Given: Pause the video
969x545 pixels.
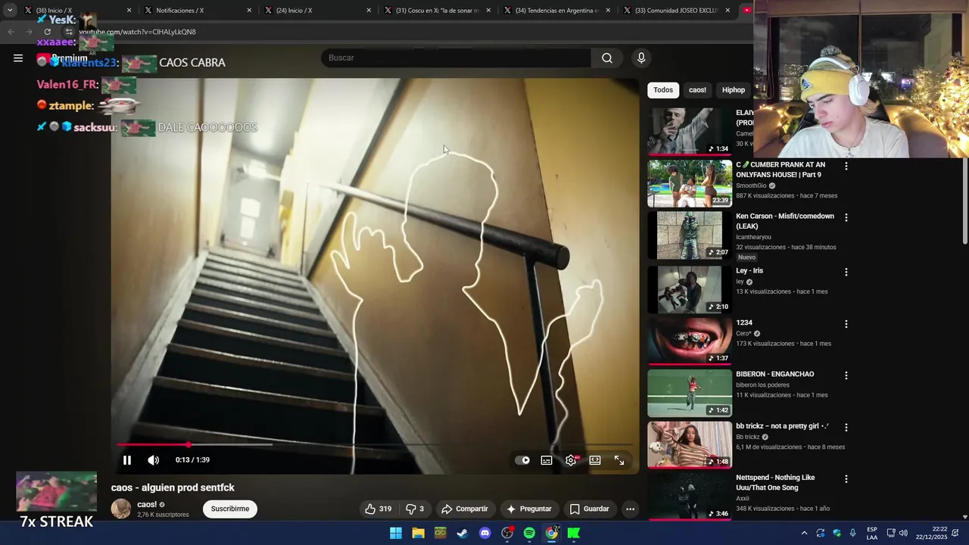Looking at the screenshot, I should [127, 460].
